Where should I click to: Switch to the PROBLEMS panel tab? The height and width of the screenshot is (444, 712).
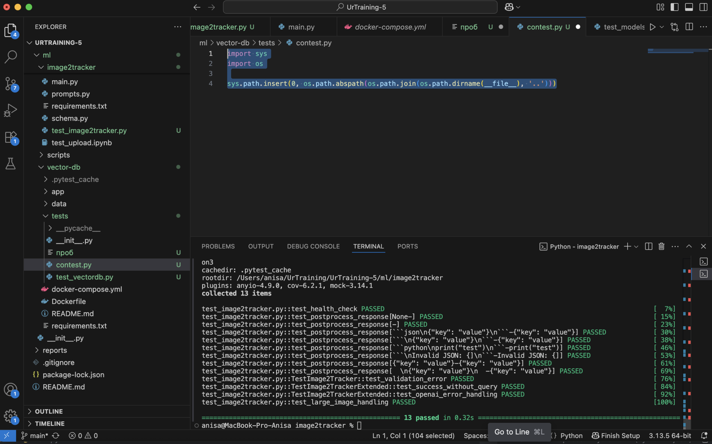[x=218, y=246]
